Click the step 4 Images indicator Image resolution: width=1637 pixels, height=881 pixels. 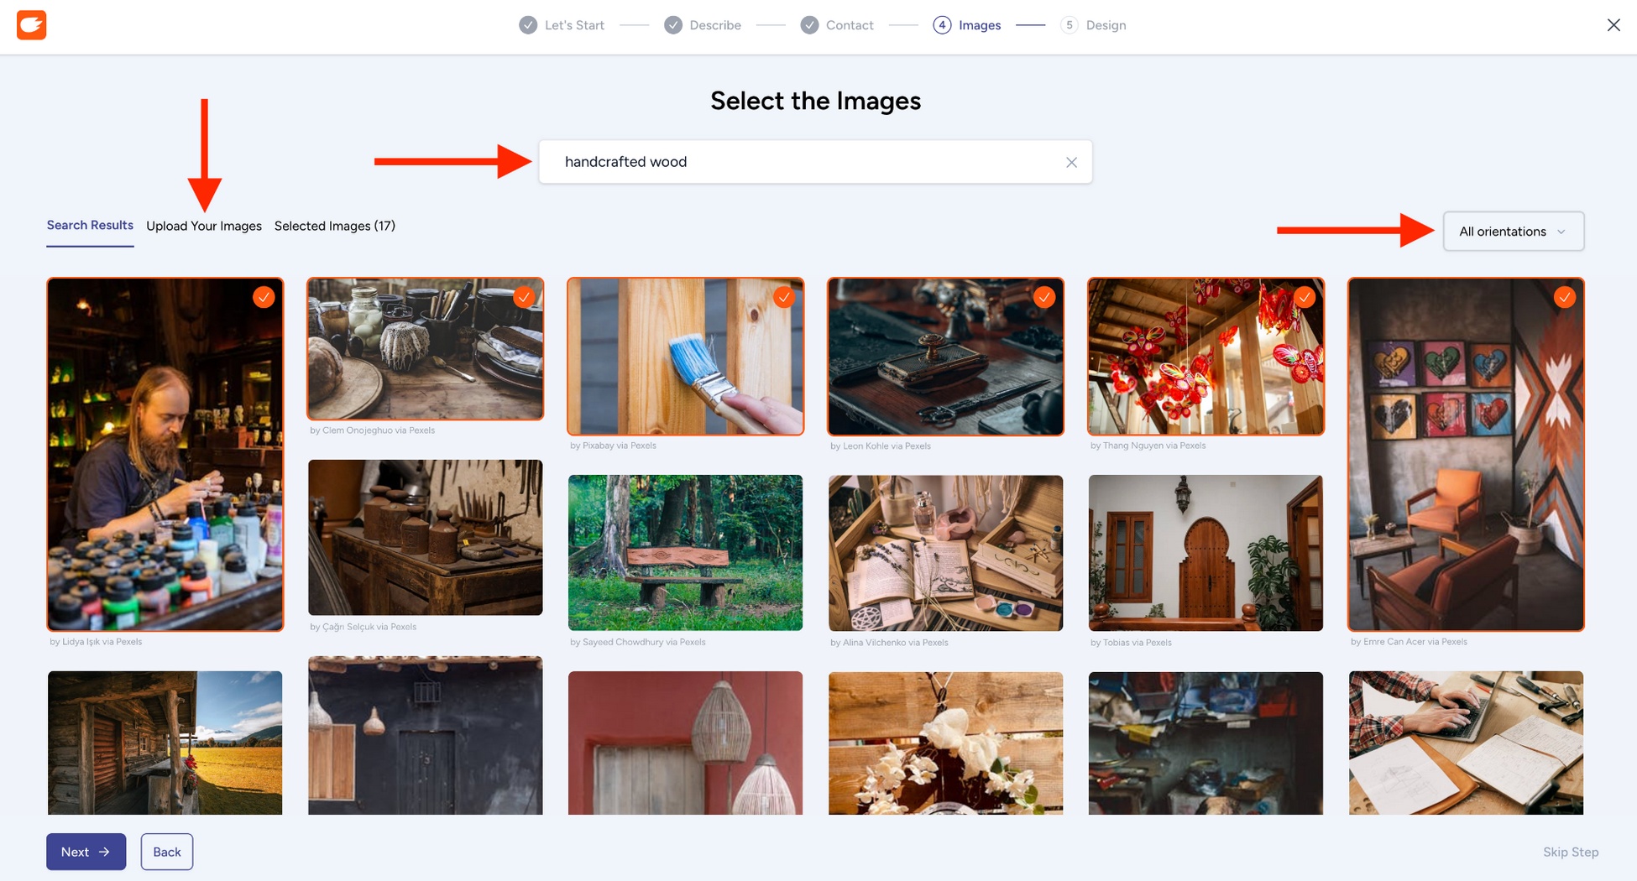[x=944, y=24]
